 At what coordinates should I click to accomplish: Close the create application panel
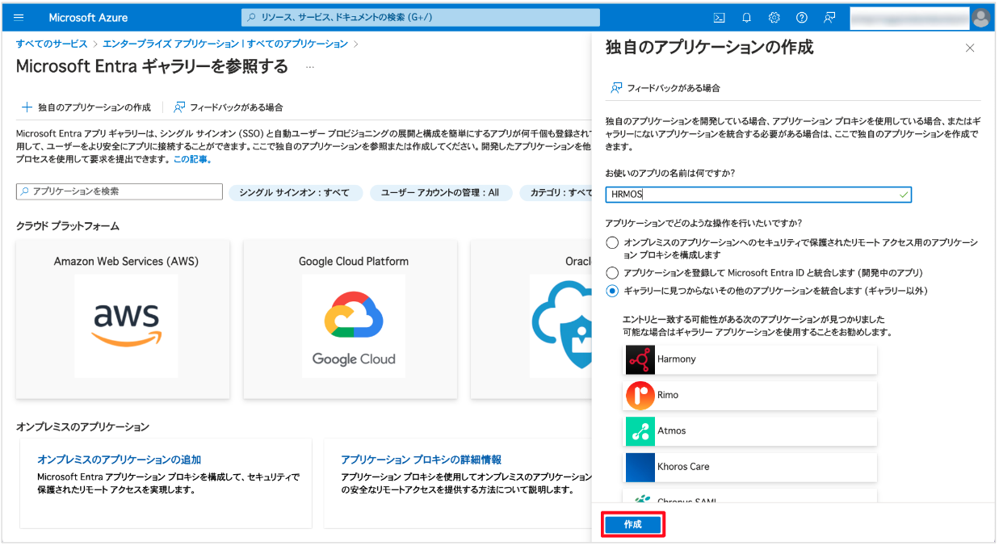[970, 48]
